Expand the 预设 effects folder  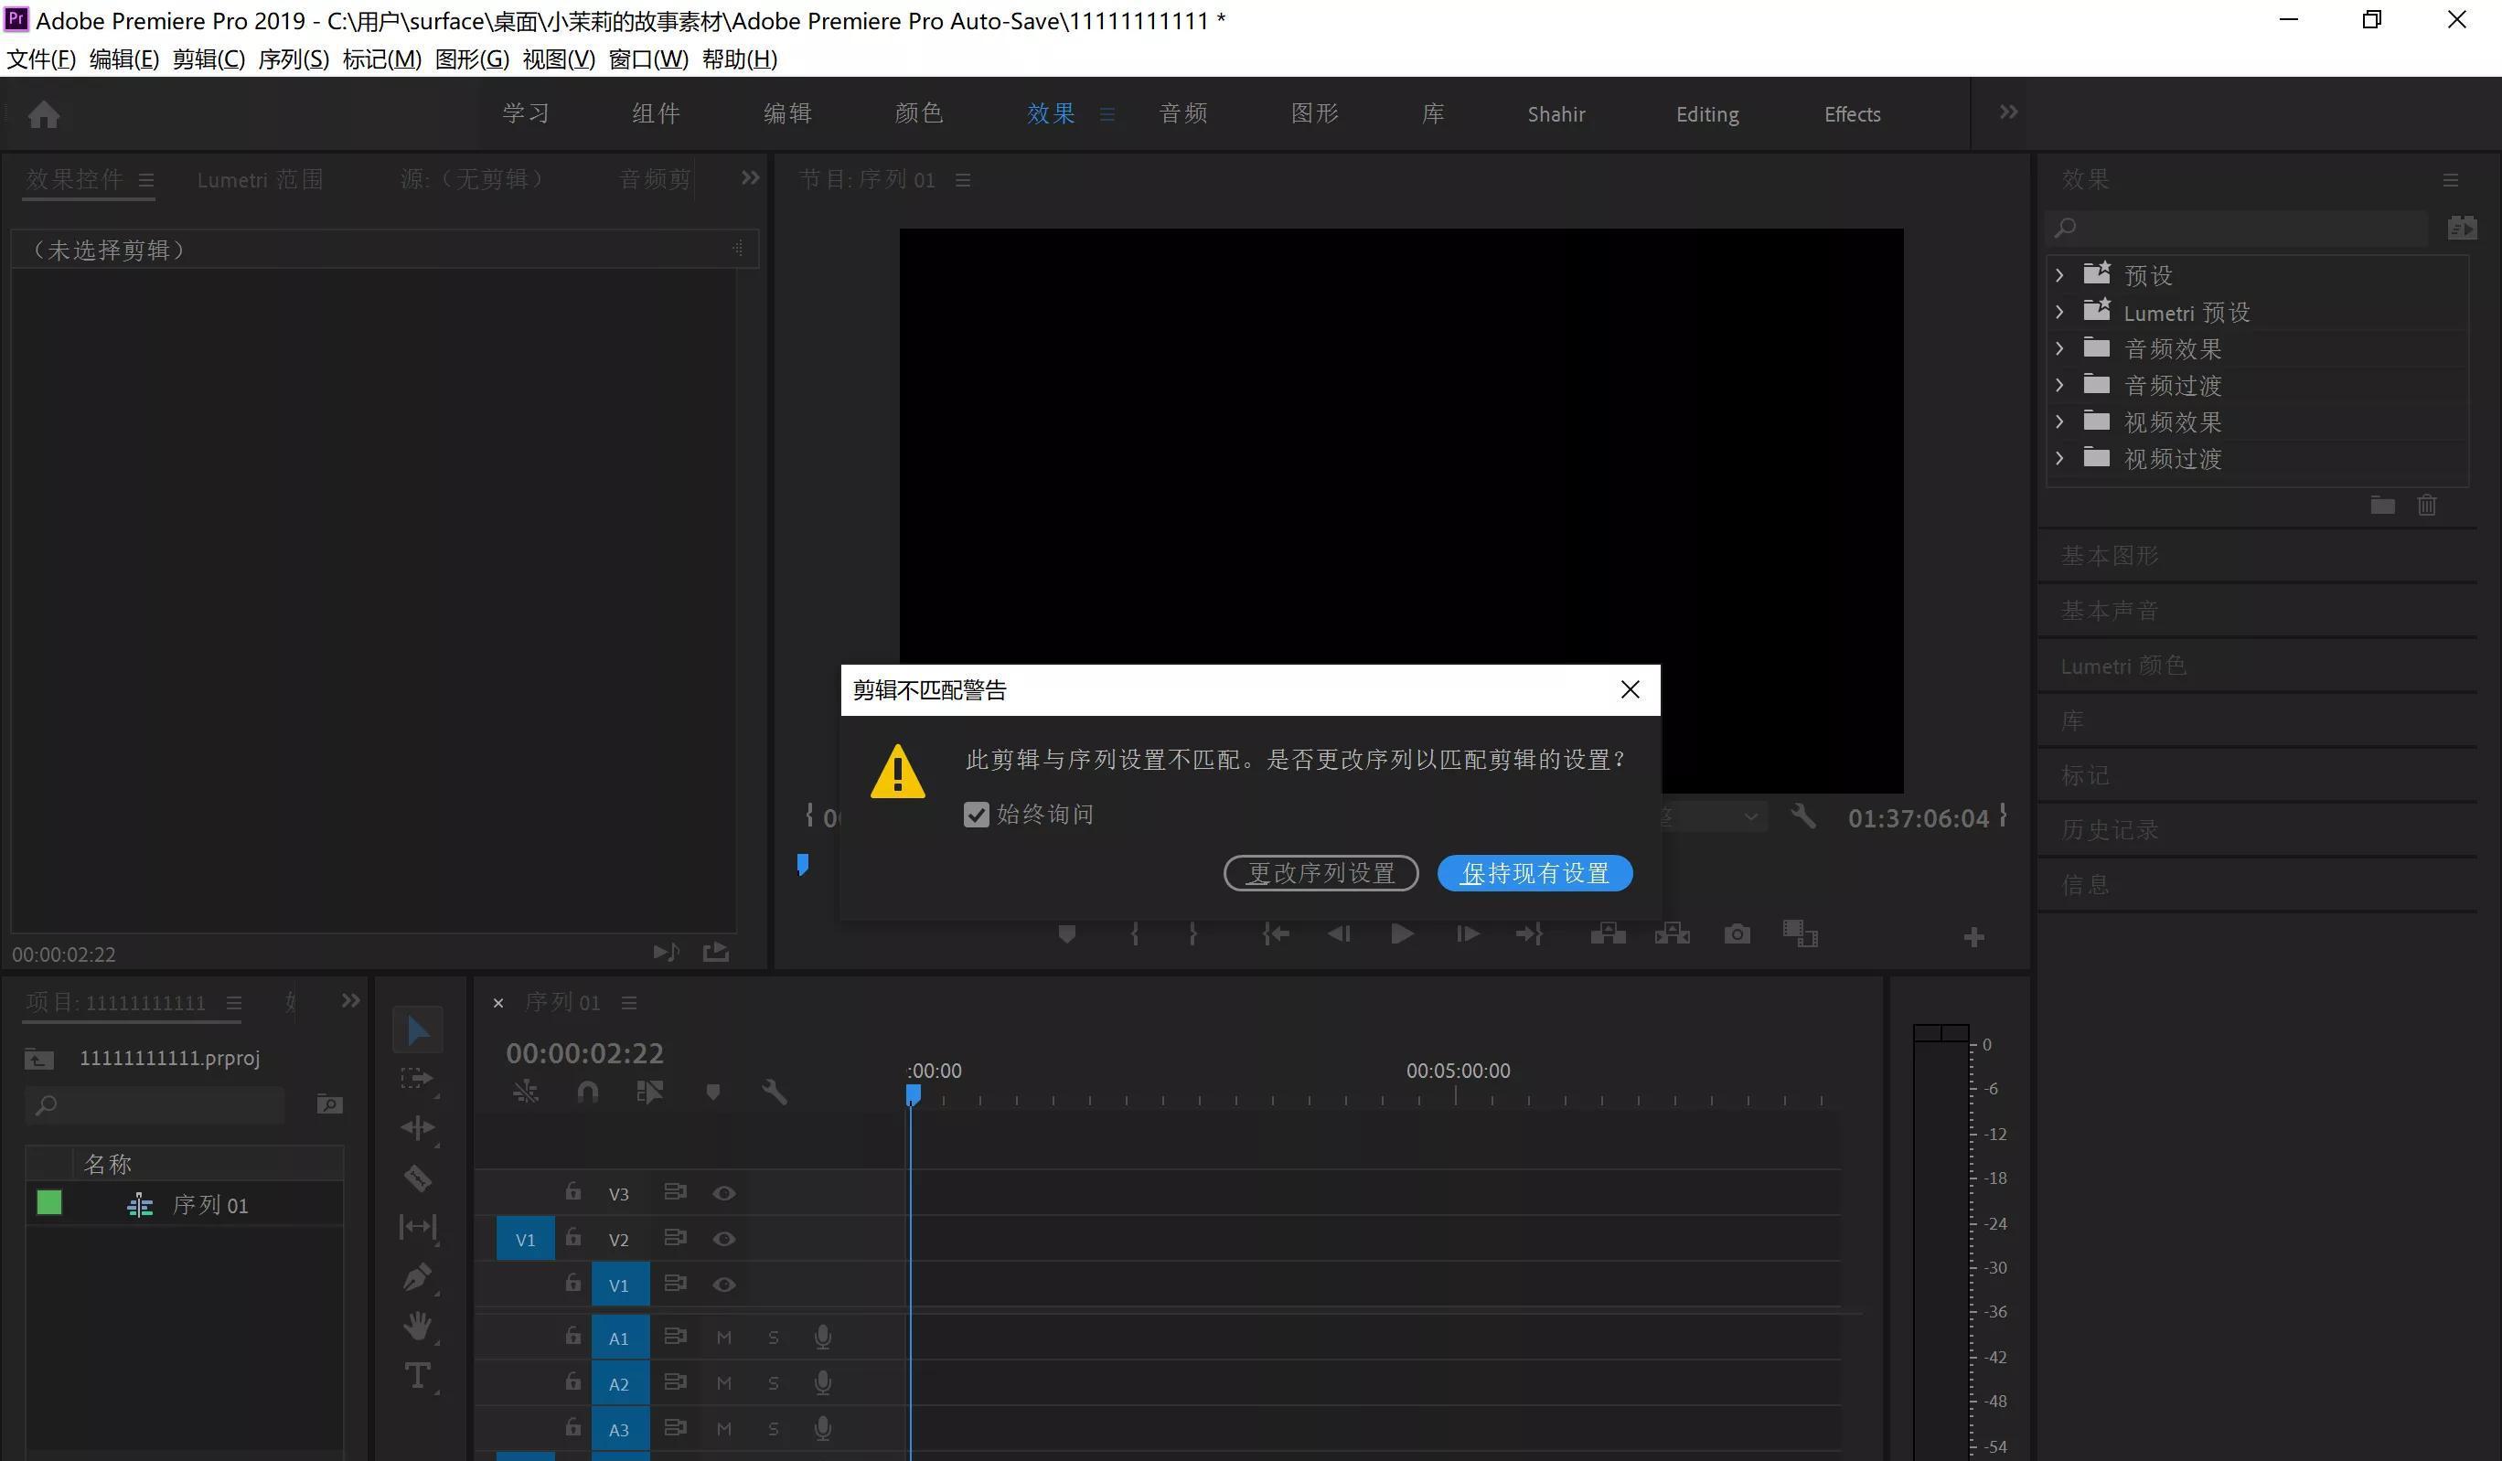(x=2059, y=275)
